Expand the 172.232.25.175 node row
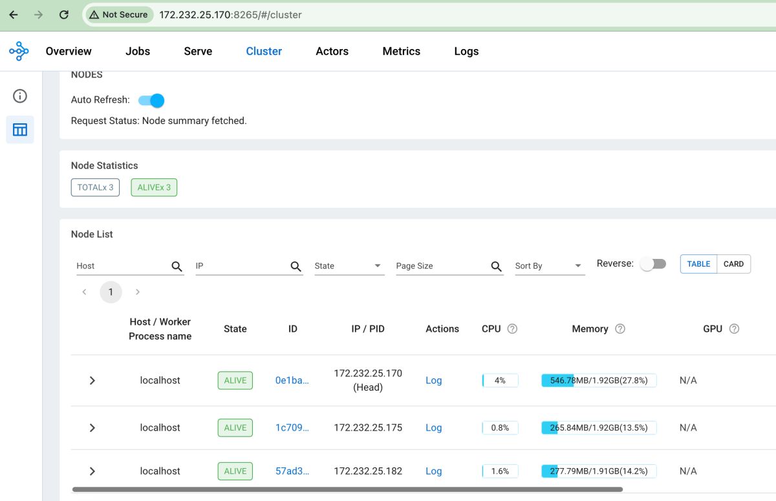 coord(92,427)
